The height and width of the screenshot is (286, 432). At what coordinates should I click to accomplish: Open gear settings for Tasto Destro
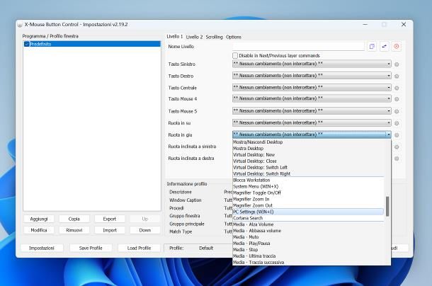coord(397,76)
